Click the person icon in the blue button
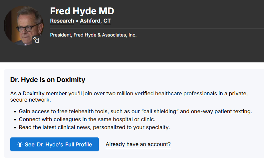The image size is (264, 159). tap(20, 144)
